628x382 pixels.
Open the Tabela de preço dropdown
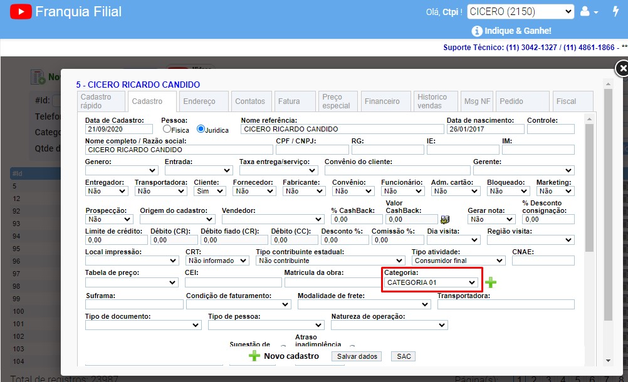click(x=132, y=282)
